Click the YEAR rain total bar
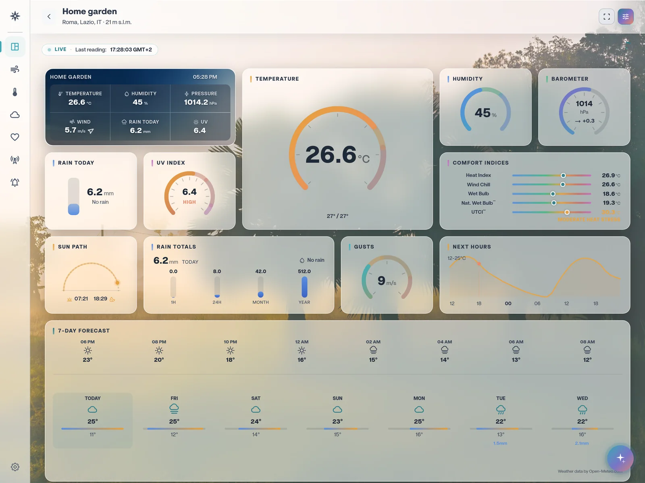The height and width of the screenshot is (483, 645). tap(304, 287)
